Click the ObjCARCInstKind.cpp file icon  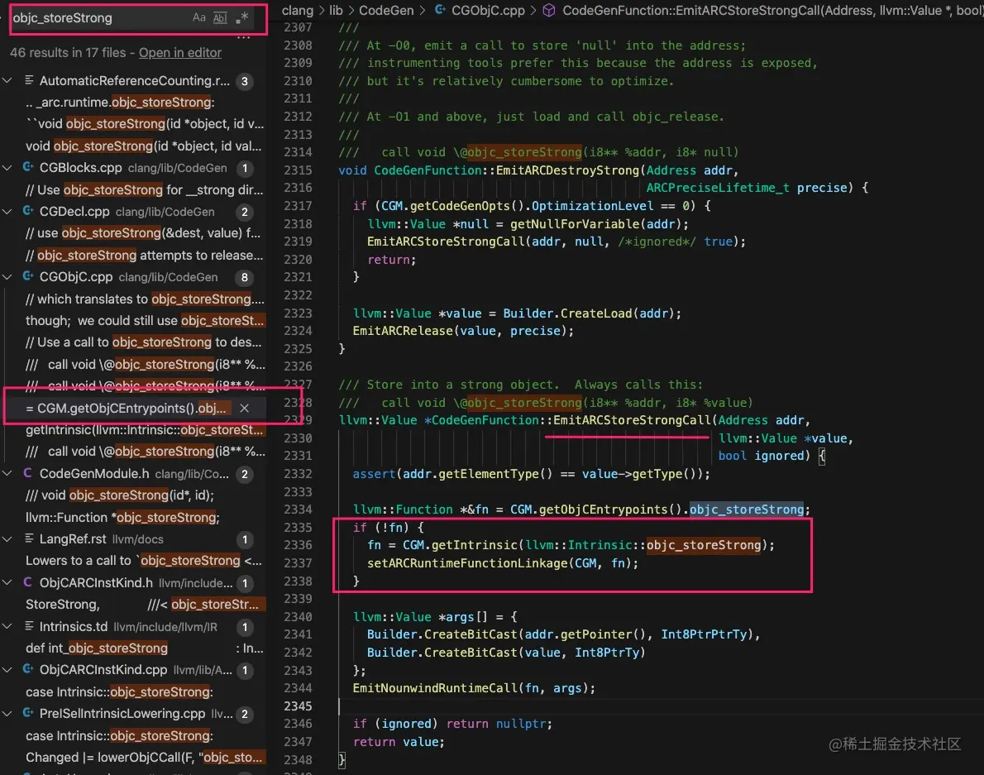pos(28,669)
